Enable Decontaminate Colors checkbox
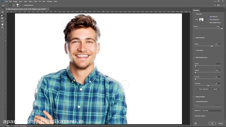This screenshot has width=226, height=127. point(195,101)
